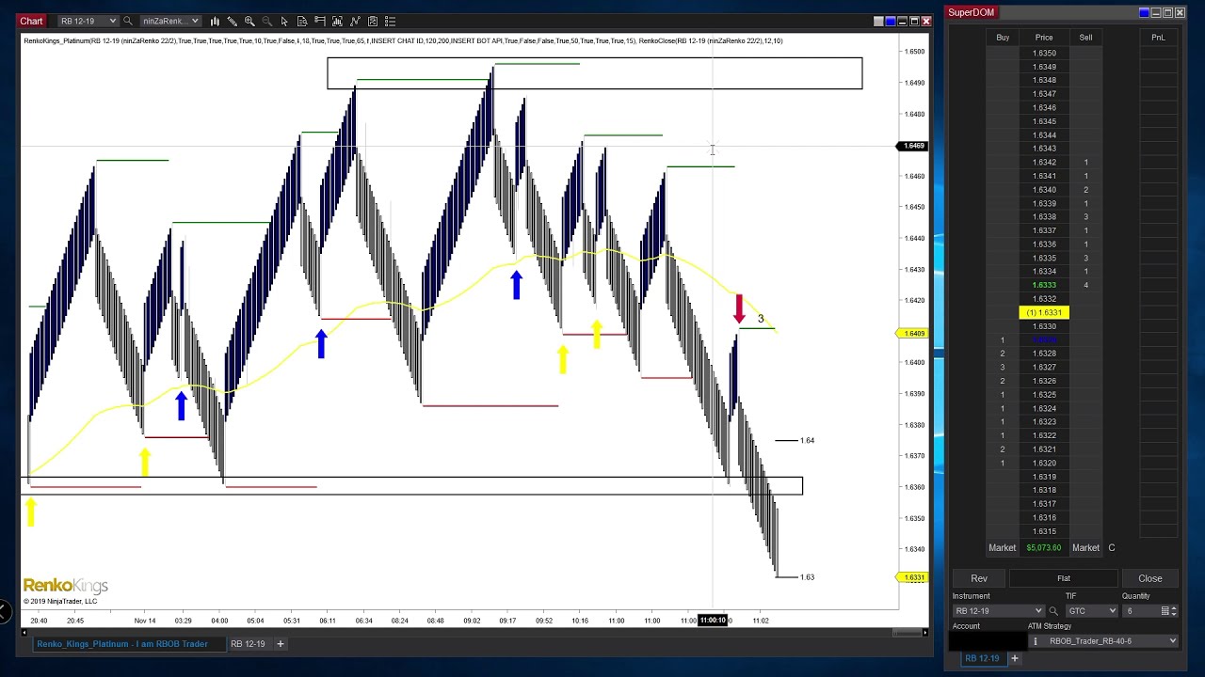
Task: Add a new chart tab with plus
Action: pyautogui.click(x=281, y=644)
